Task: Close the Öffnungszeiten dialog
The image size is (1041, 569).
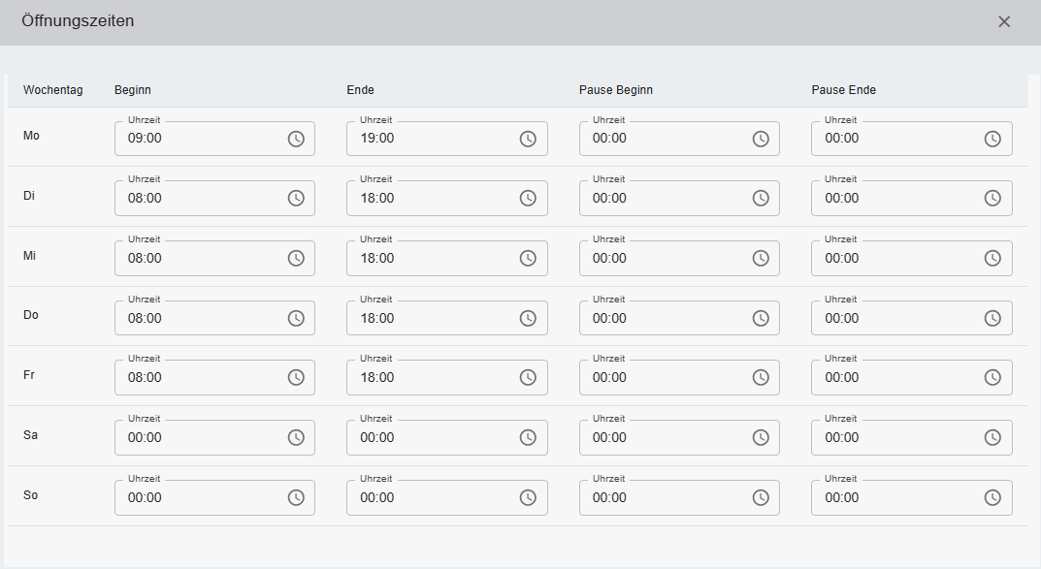Action: [x=1004, y=22]
